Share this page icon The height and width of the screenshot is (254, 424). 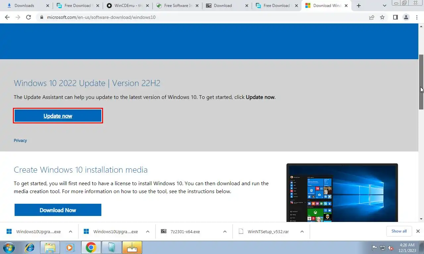click(372, 17)
